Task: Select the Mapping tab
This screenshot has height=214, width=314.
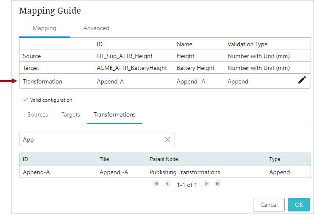Action: pyautogui.click(x=44, y=28)
